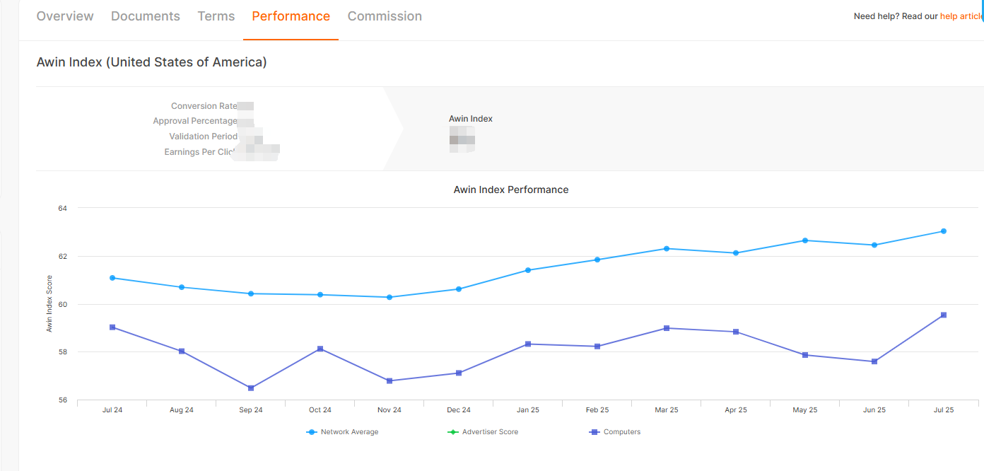Select Computers square marker for Feb 25

[x=597, y=347]
